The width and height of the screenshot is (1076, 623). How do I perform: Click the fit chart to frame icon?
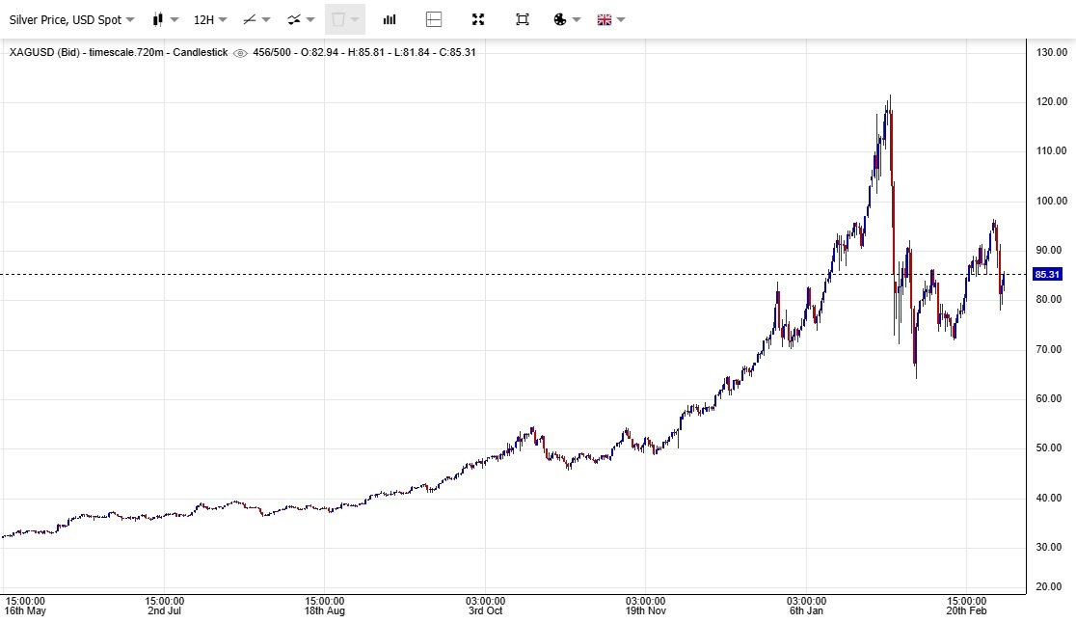pos(523,20)
